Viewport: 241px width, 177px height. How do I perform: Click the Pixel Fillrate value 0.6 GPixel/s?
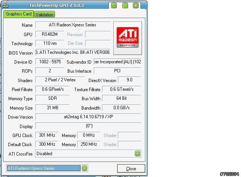(53, 89)
